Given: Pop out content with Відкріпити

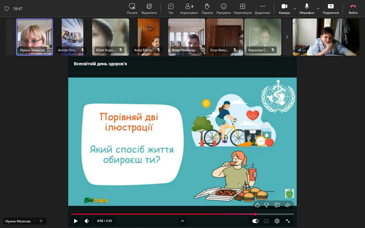Looking at the screenshot, I should (149, 9).
